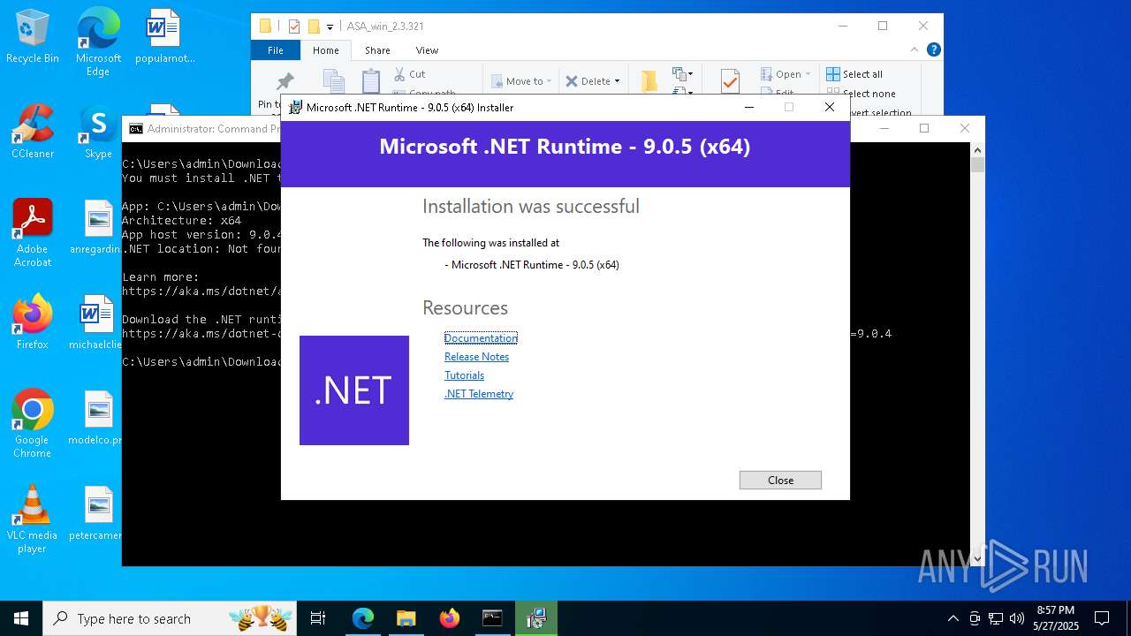Minimize the .NET installer window
Screen dimensions: 1131x636
749,107
